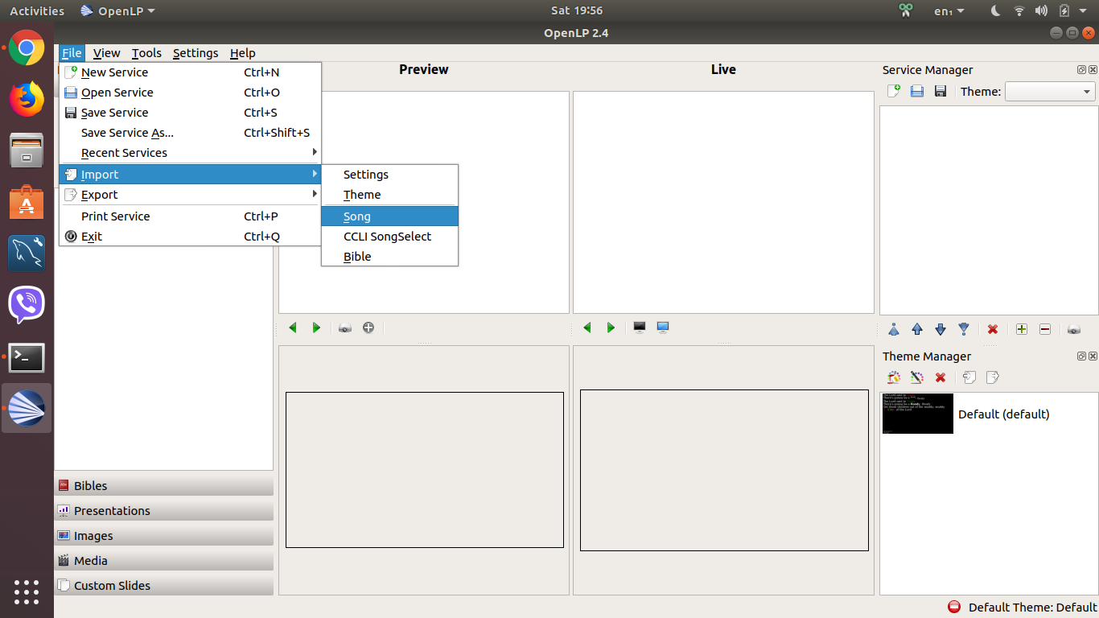Image resolution: width=1099 pixels, height=618 pixels.
Task: Select Open Service from the File menu
Action: (191, 93)
